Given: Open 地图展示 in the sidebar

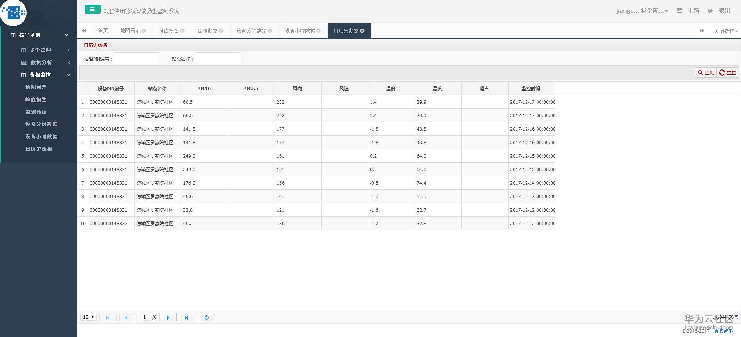Looking at the screenshot, I should 36,87.
